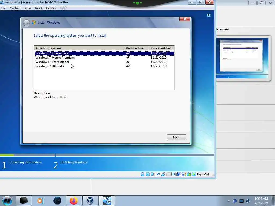
Task: Close the windows 7 [Running] window
Action: click(209, 2)
